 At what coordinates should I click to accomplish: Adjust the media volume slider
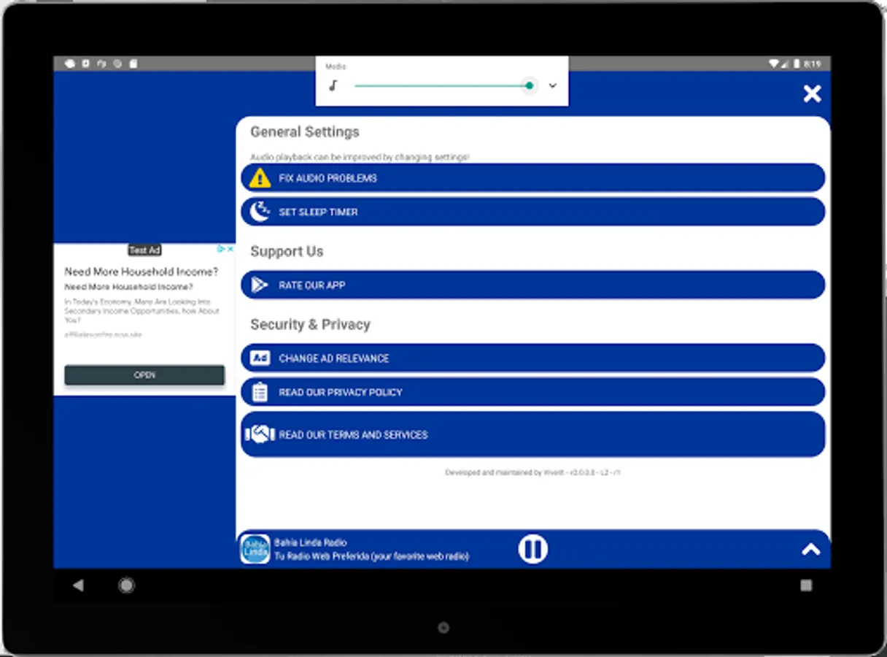tap(443, 85)
